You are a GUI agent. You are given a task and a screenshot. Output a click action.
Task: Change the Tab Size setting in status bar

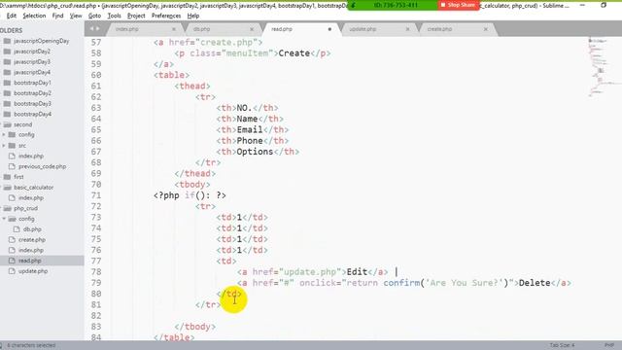pos(562,345)
